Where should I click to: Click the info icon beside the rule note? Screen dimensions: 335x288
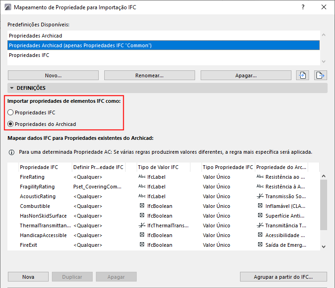pos(12,152)
